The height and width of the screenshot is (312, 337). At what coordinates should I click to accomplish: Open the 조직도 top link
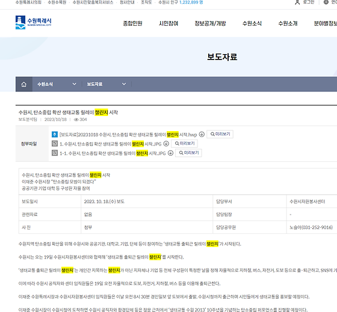pyautogui.click(x=146, y=2)
